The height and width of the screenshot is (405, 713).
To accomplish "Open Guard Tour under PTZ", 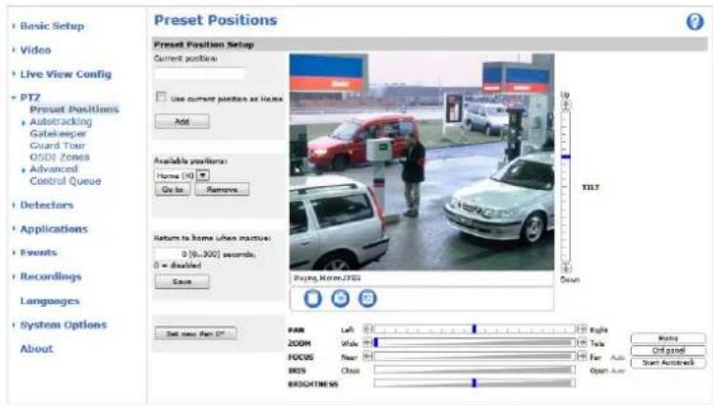I will point(57,146).
